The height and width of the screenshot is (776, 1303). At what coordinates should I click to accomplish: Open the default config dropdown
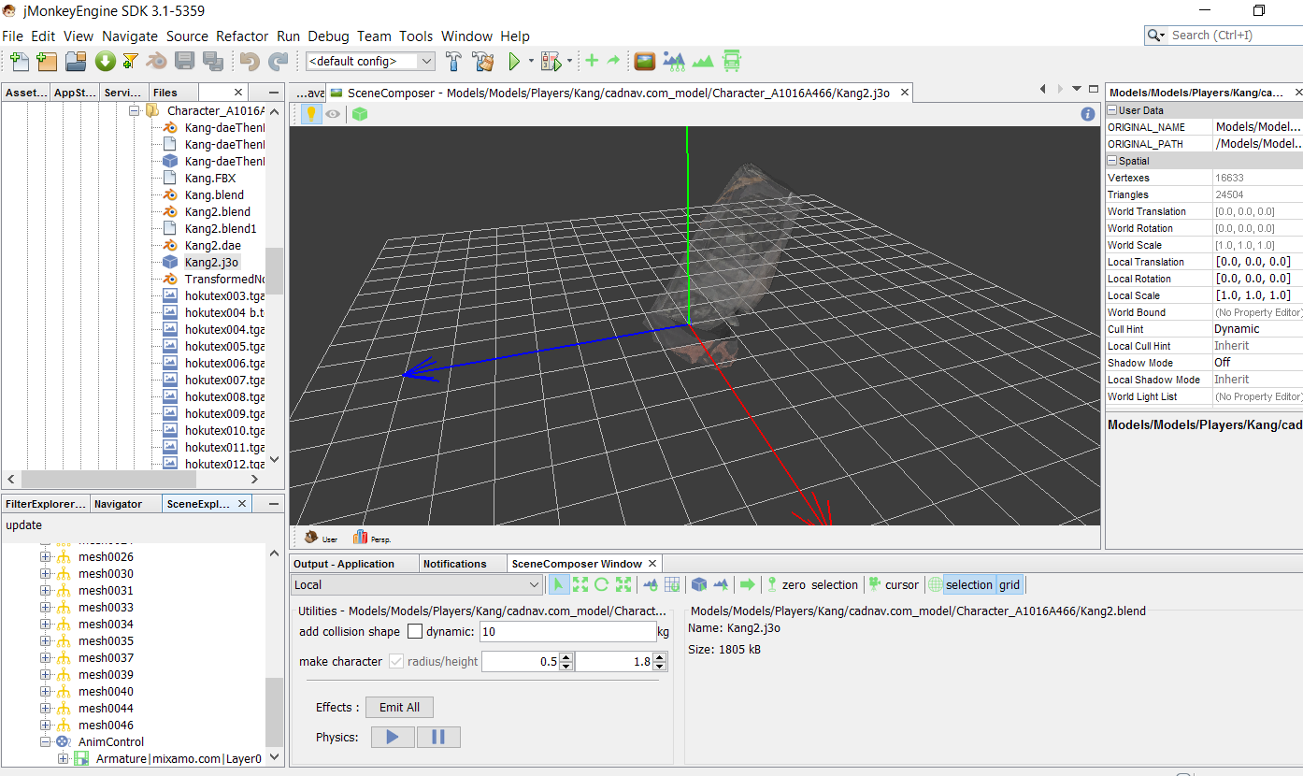370,62
